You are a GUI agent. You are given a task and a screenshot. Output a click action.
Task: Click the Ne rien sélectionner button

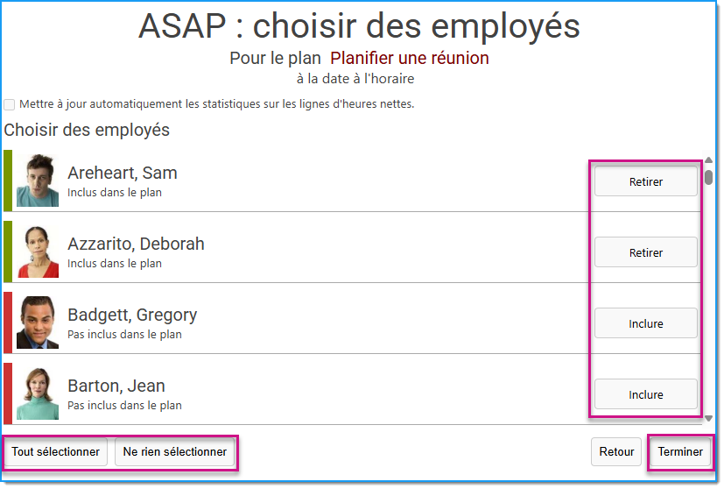174,451
